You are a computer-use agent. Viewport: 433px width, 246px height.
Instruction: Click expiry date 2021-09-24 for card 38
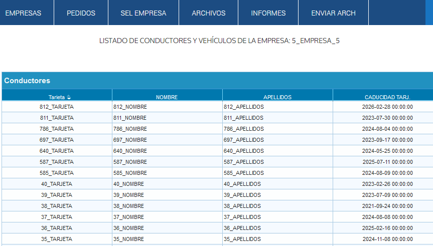[x=387, y=206]
